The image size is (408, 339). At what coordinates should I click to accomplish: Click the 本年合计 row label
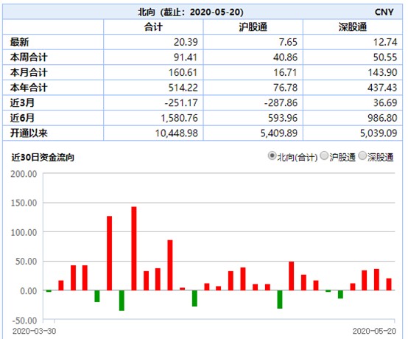tap(29, 88)
